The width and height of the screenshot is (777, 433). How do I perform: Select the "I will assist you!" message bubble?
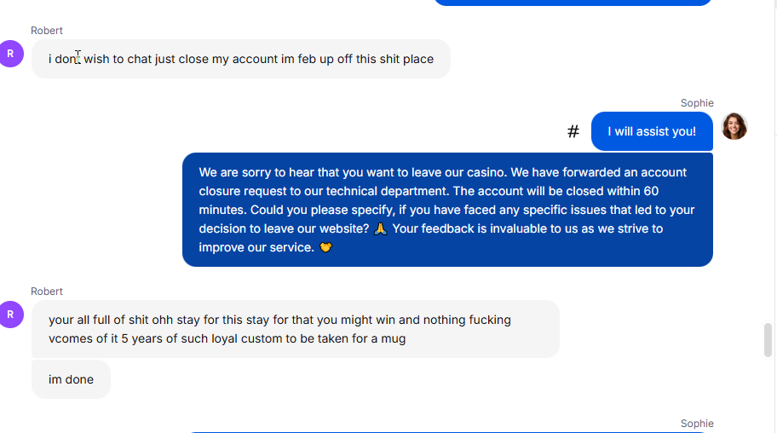pos(652,131)
